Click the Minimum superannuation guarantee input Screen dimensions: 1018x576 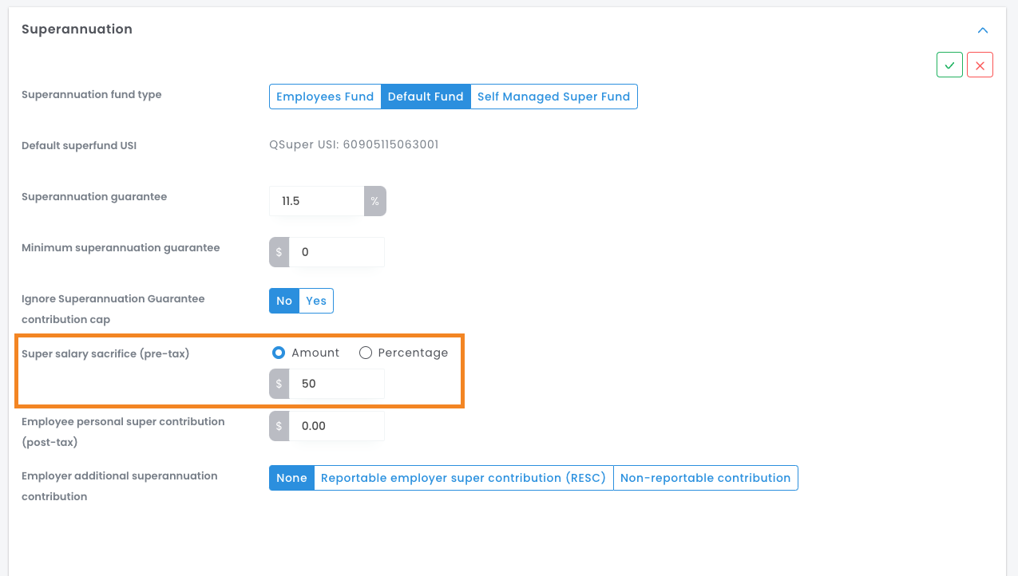(336, 252)
